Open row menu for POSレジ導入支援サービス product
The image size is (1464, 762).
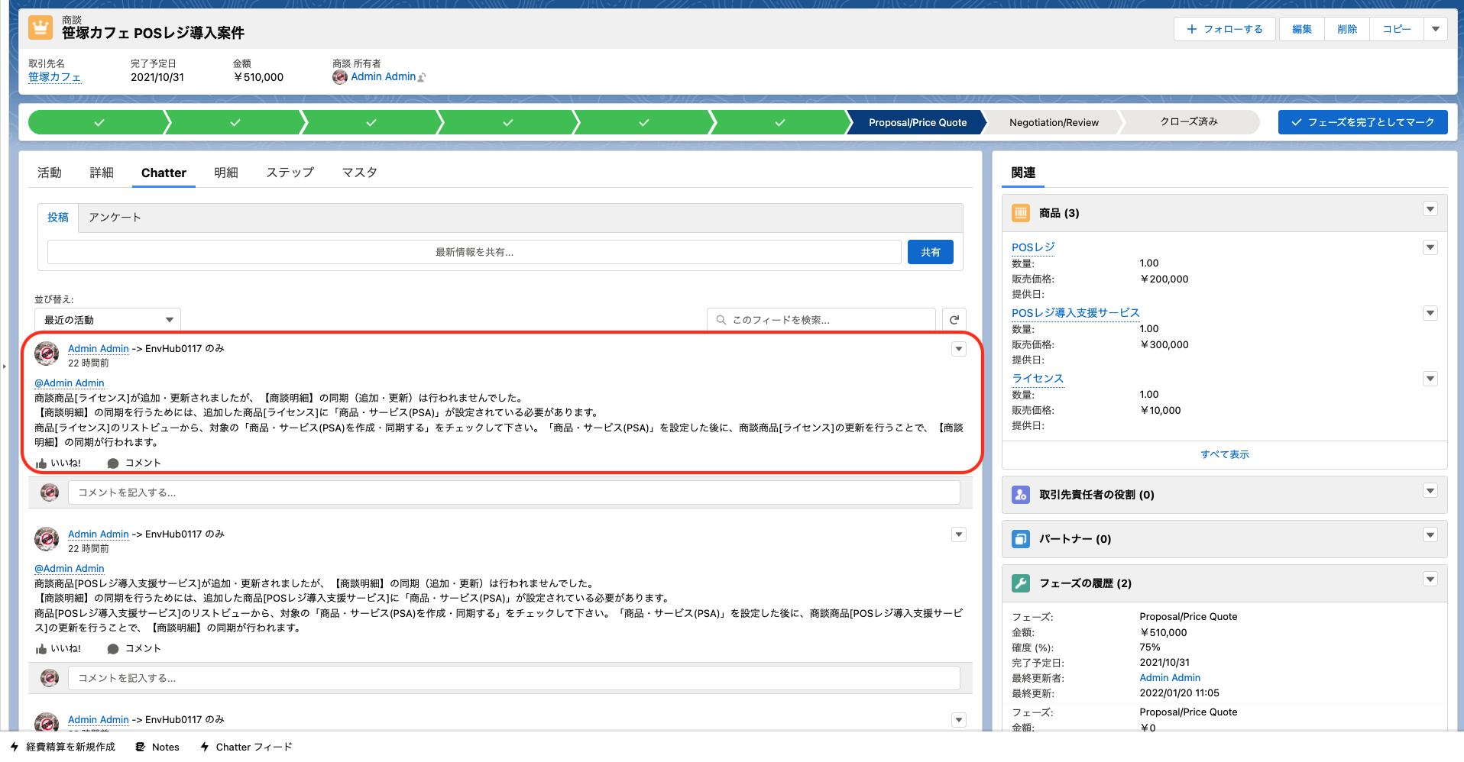point(1430,313)
